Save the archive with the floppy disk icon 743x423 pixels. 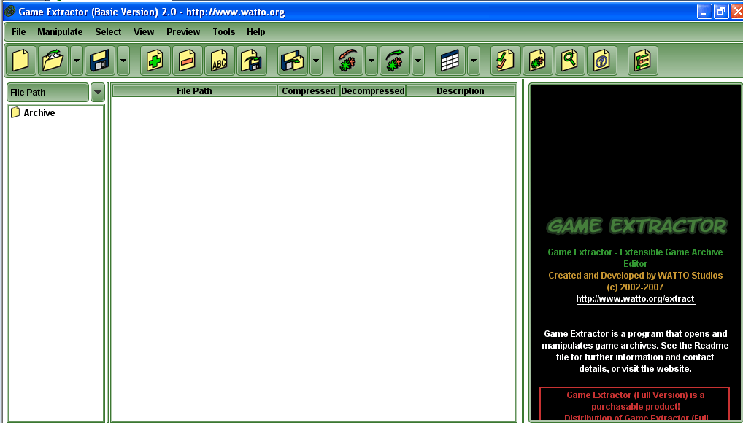coord(100,61)
